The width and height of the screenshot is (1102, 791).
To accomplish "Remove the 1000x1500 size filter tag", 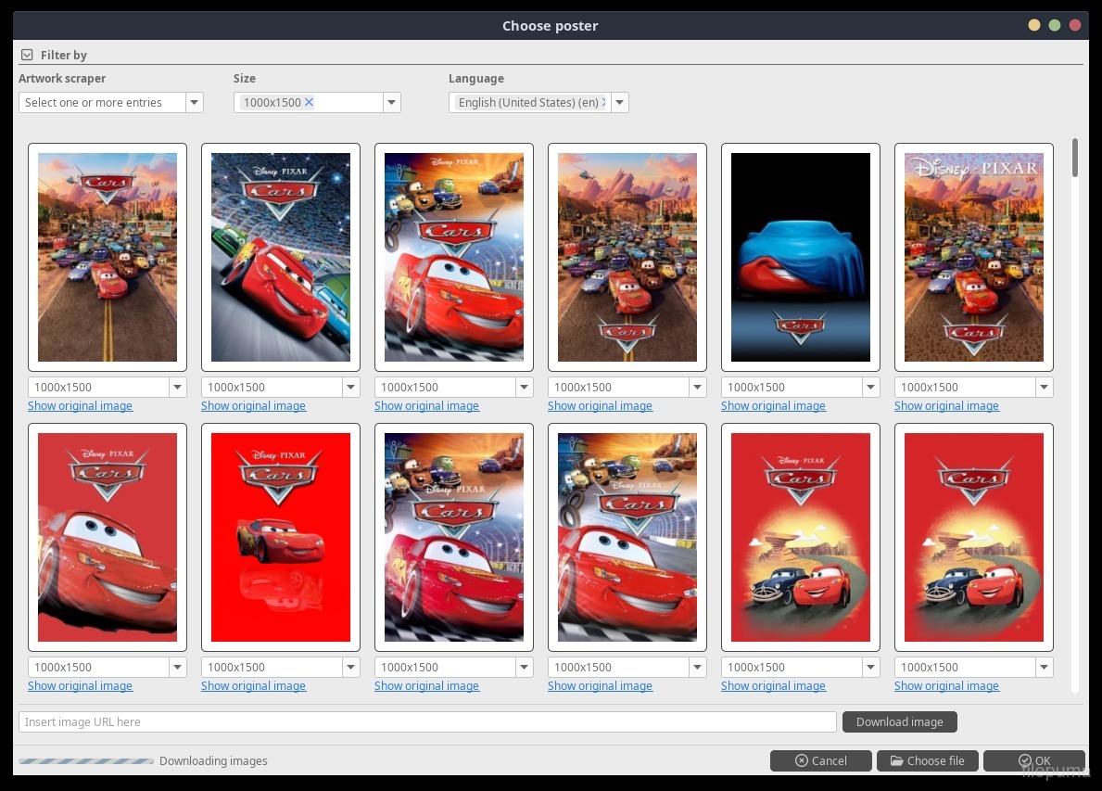I will coord(310,102).
